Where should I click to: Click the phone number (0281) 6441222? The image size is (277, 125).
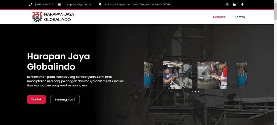click(x=44, y=5)
